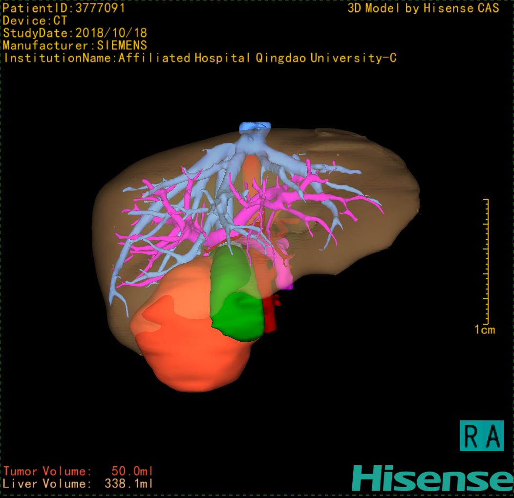Click the StudyDate:2018/10/18 text
This screenshot has height=498, width=514.
[75, 33]
